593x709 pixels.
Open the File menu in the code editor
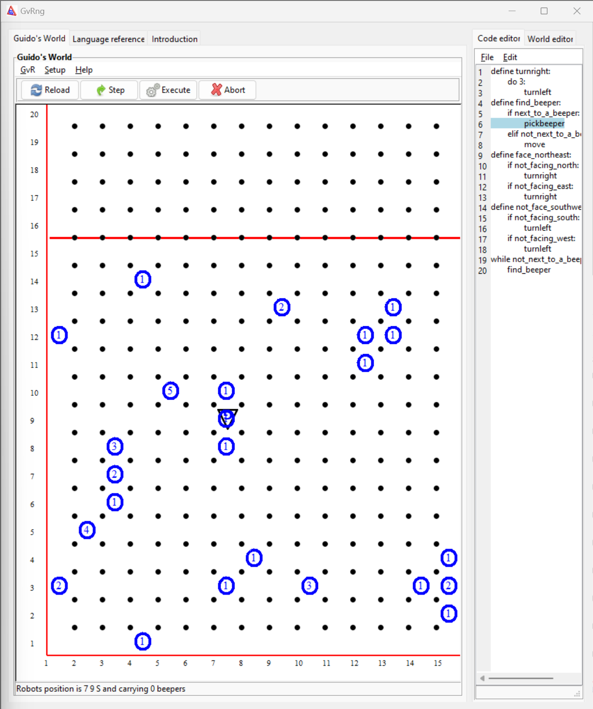pyautogui.click(x=487, y=57)
